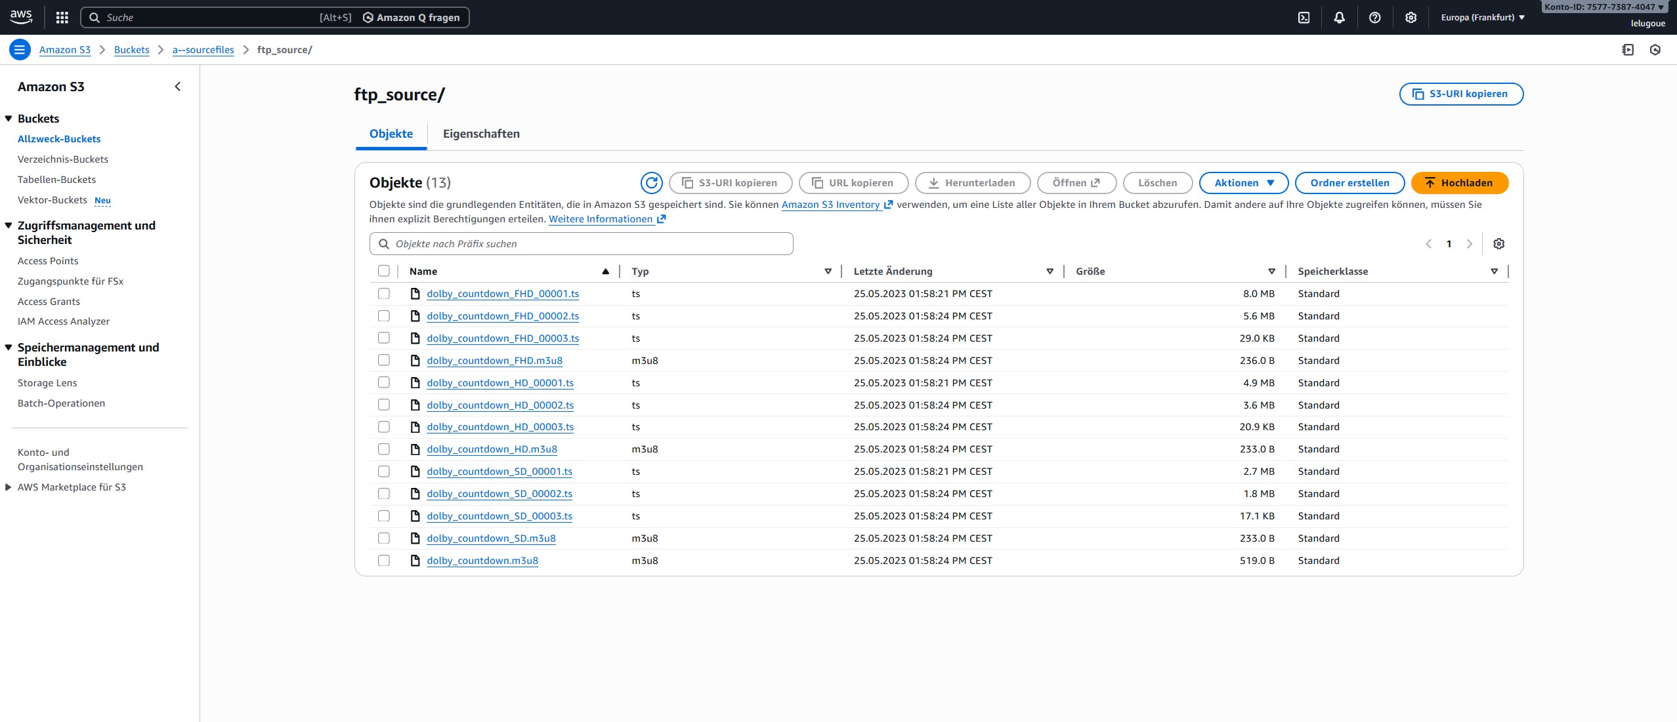Screen dimensions: 1677x722
Task: Click file icon of dolby_countdown_FHD_00001.ts
Action: click(415, 293)
